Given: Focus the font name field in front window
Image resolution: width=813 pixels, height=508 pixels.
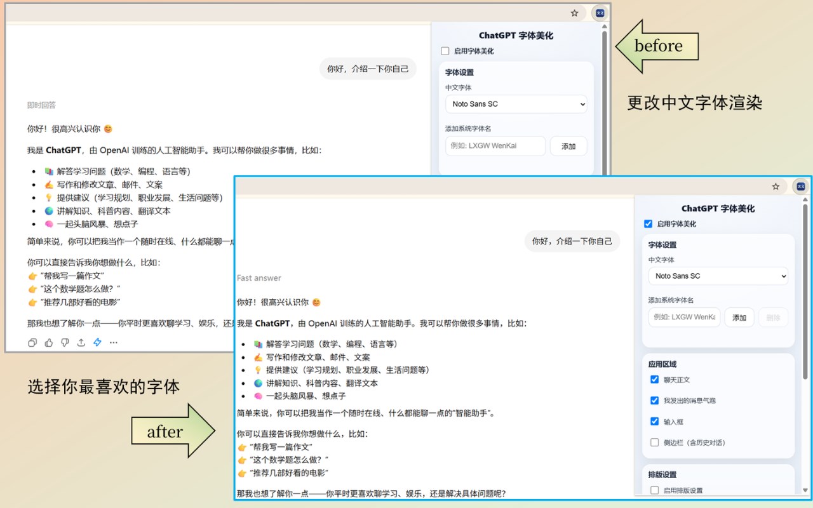Looking at the screenshot, I should [x=684, y=317].
